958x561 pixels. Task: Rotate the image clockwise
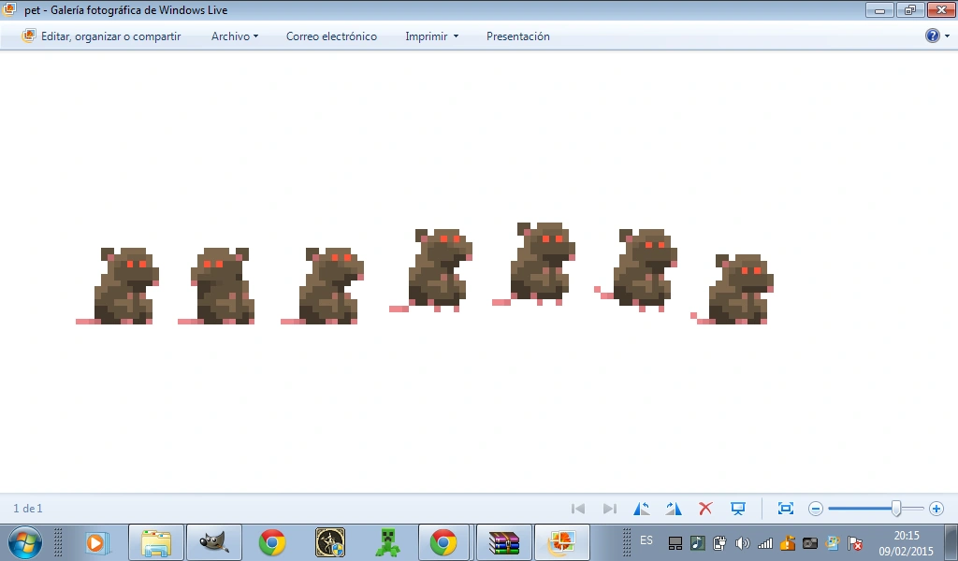point(674,509)
